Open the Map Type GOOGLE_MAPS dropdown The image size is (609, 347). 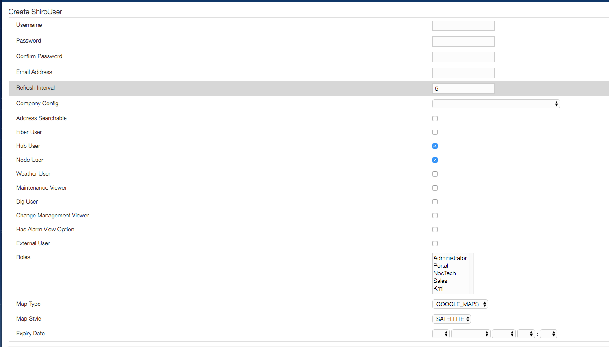point(460,304)
